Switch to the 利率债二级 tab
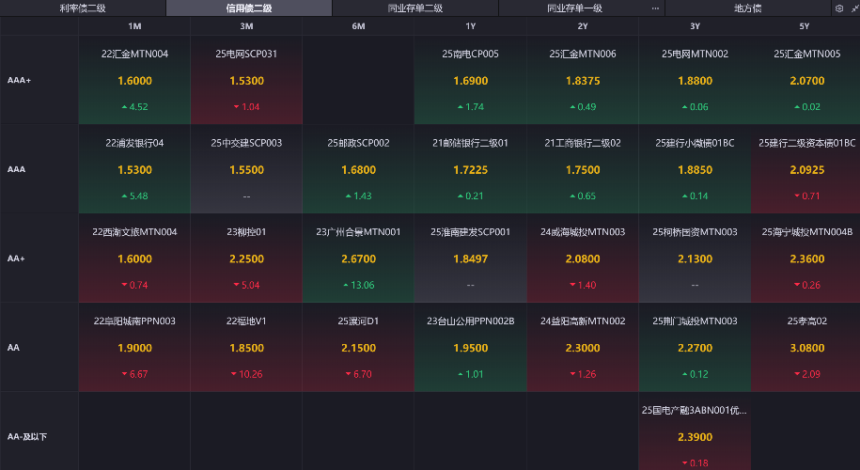This screenshot has height=470, width=860. (83, 8)
